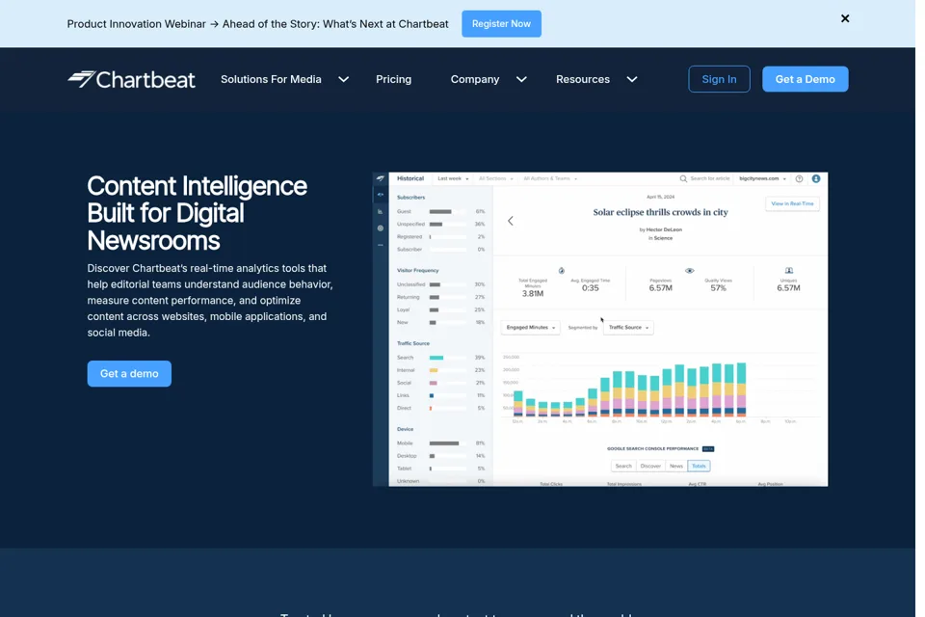Click the Search for article field
925x617 pixels.
(x=710, y=178)
